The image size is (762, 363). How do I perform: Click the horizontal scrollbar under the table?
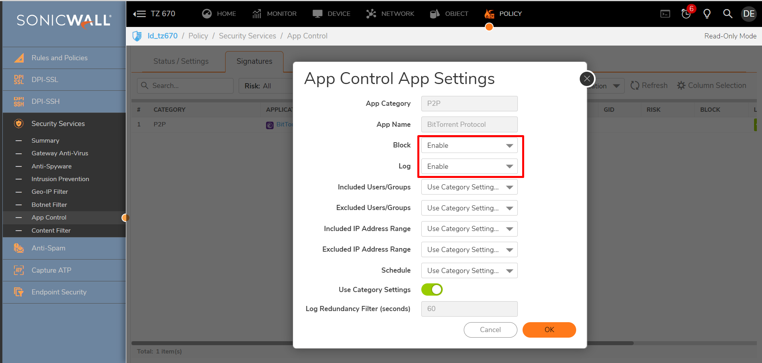click(x=382, y=343)
